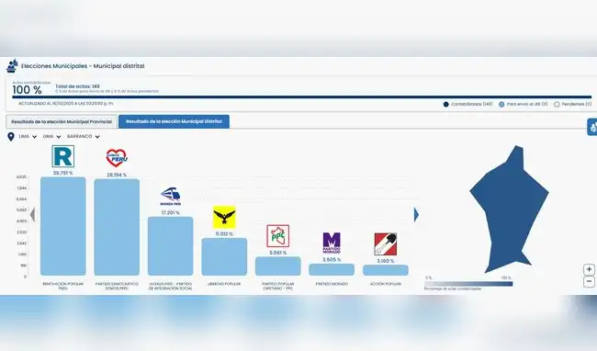Click the location pin icon
Viewport: 597px width, 351px height.
coord(11,136)
